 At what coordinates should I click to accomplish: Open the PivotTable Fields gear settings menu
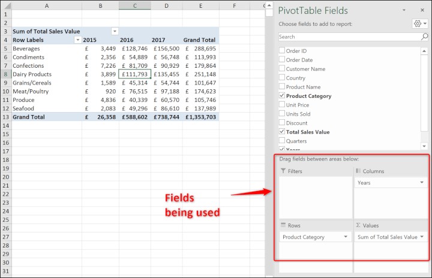420,24
